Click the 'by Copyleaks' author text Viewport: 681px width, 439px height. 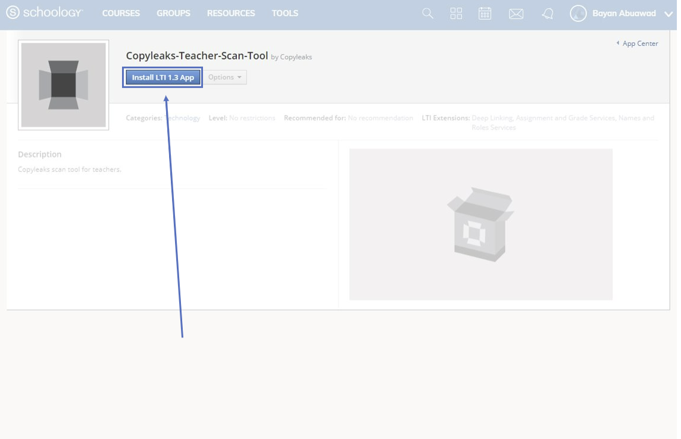point(292,57)
